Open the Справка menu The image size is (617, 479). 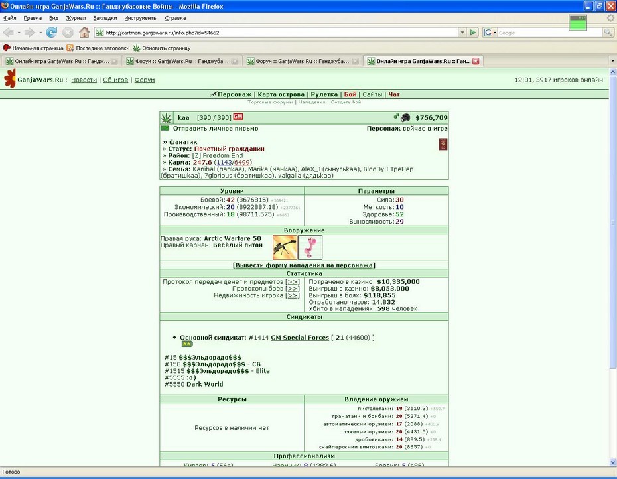[x=175, y=18]
